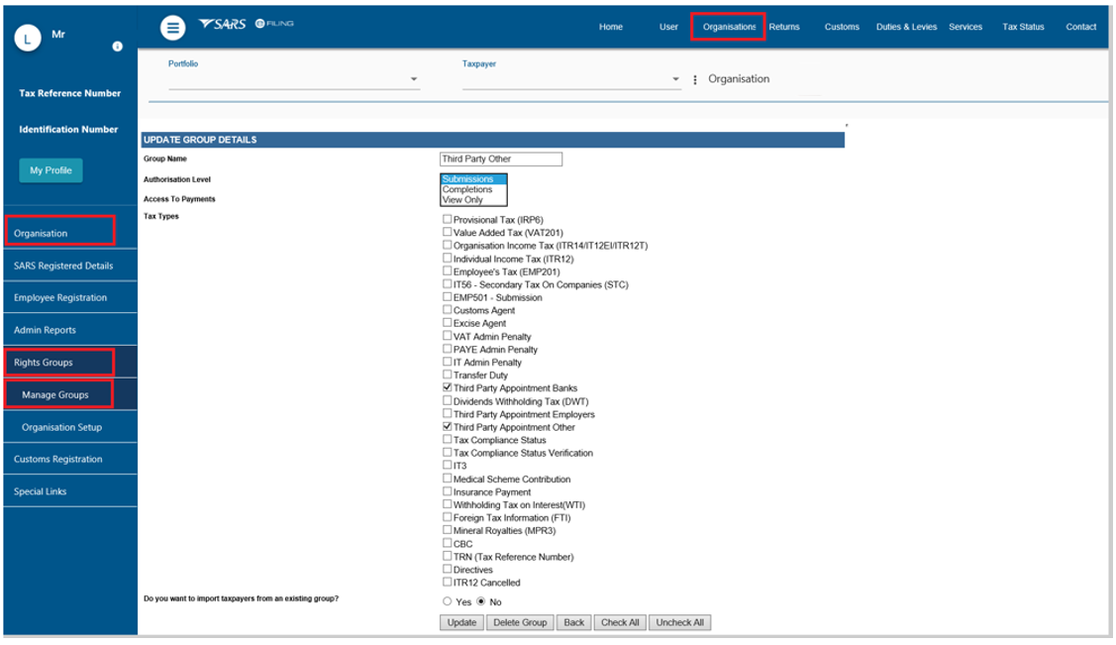Click the Delete Group button
The image size is (1116, 645).
pyautogui.click(x=520, y=622)
